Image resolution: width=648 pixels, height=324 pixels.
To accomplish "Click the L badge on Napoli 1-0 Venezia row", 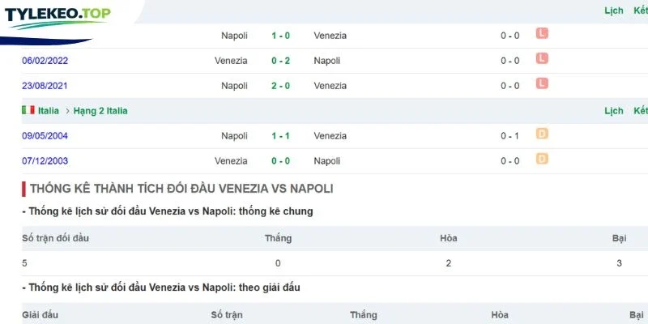I will point(542,33).
